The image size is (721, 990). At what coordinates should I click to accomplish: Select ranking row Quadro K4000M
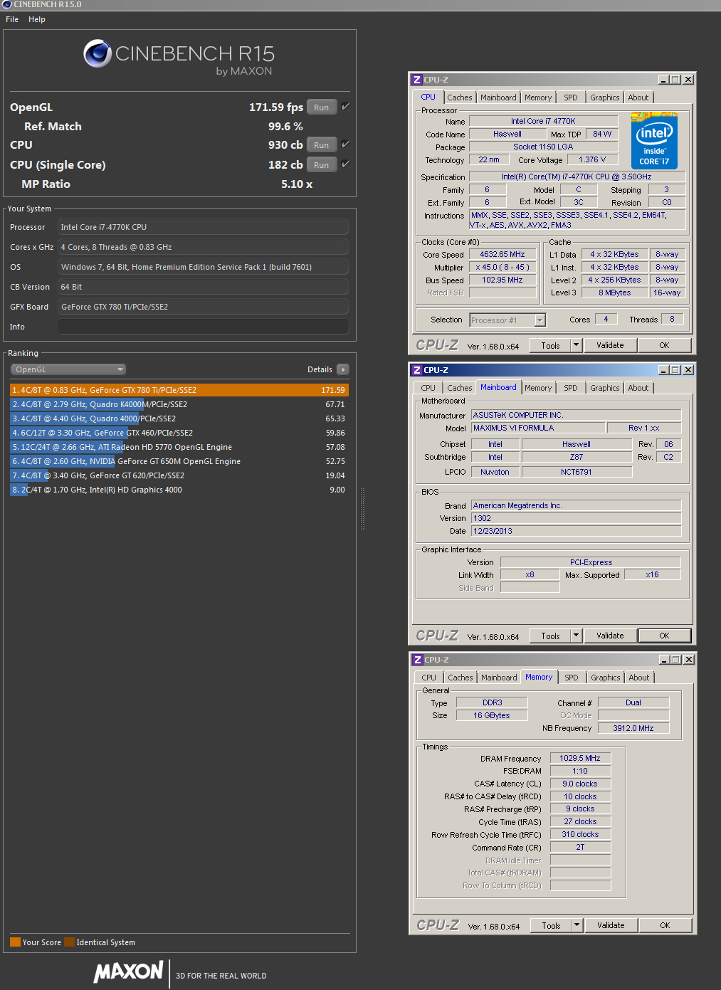tap(179, 404)
